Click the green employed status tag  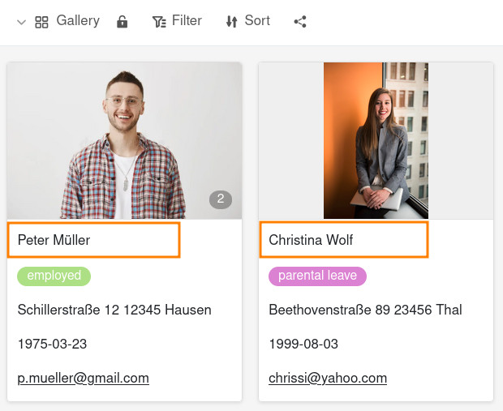[54, 276]
